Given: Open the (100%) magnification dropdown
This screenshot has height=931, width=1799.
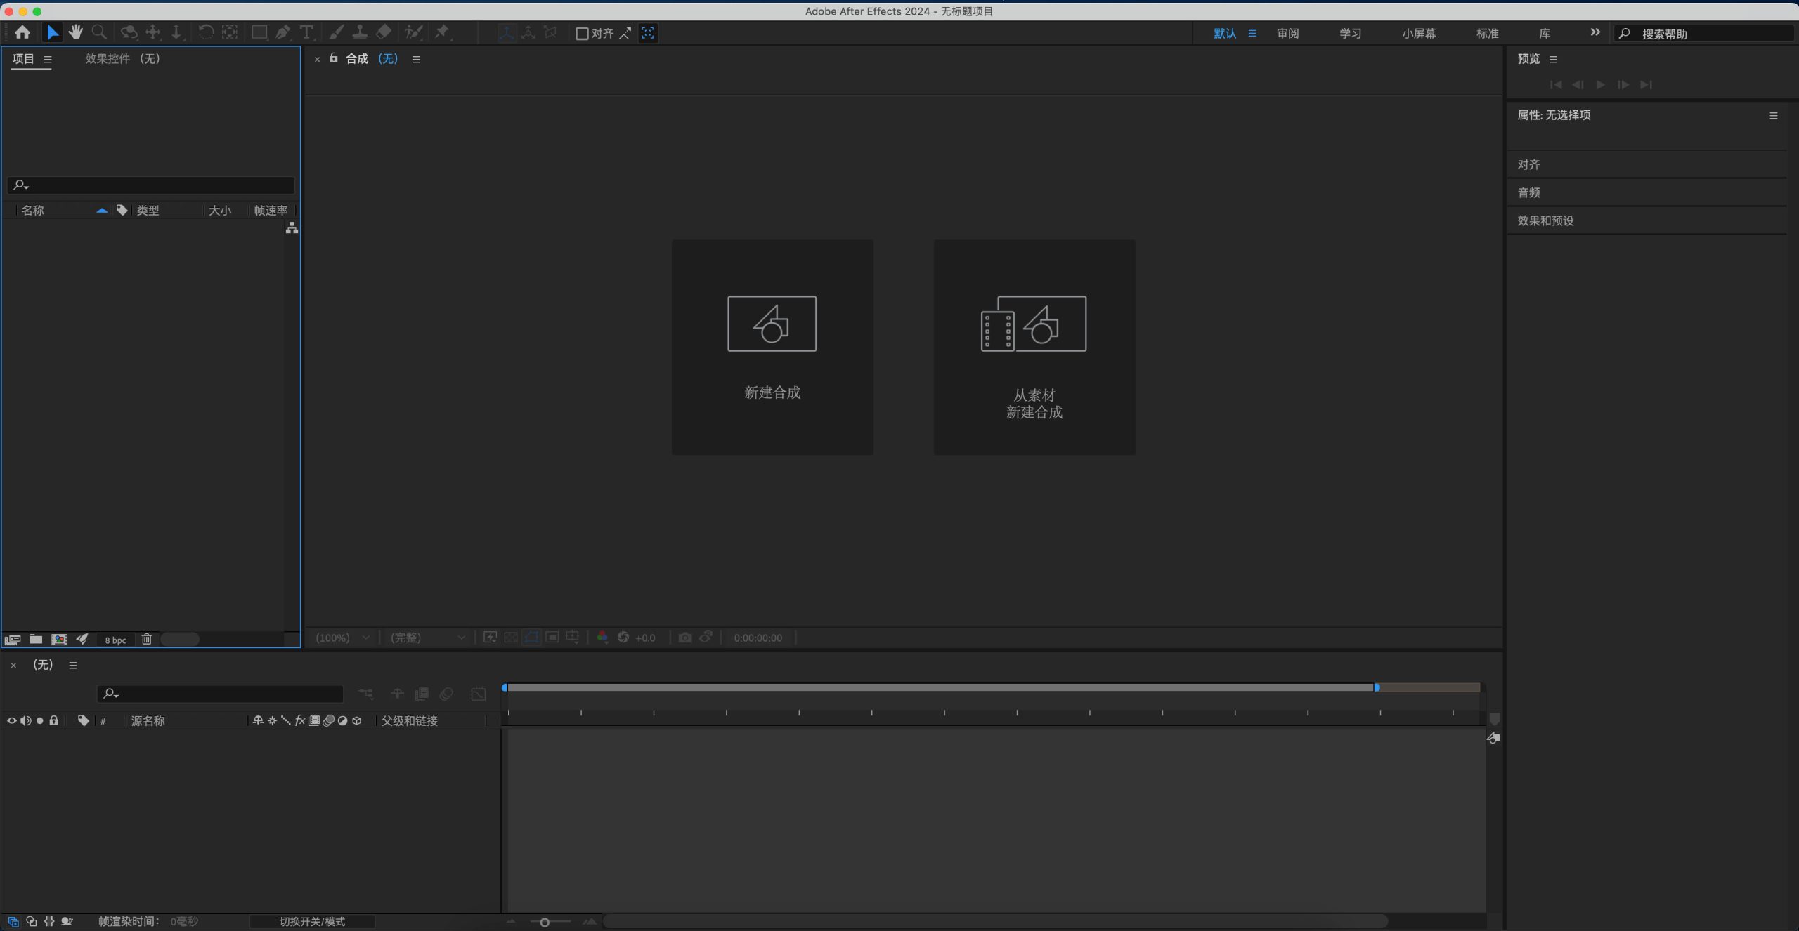Looking at the screenshot, I should coord(343,638).
